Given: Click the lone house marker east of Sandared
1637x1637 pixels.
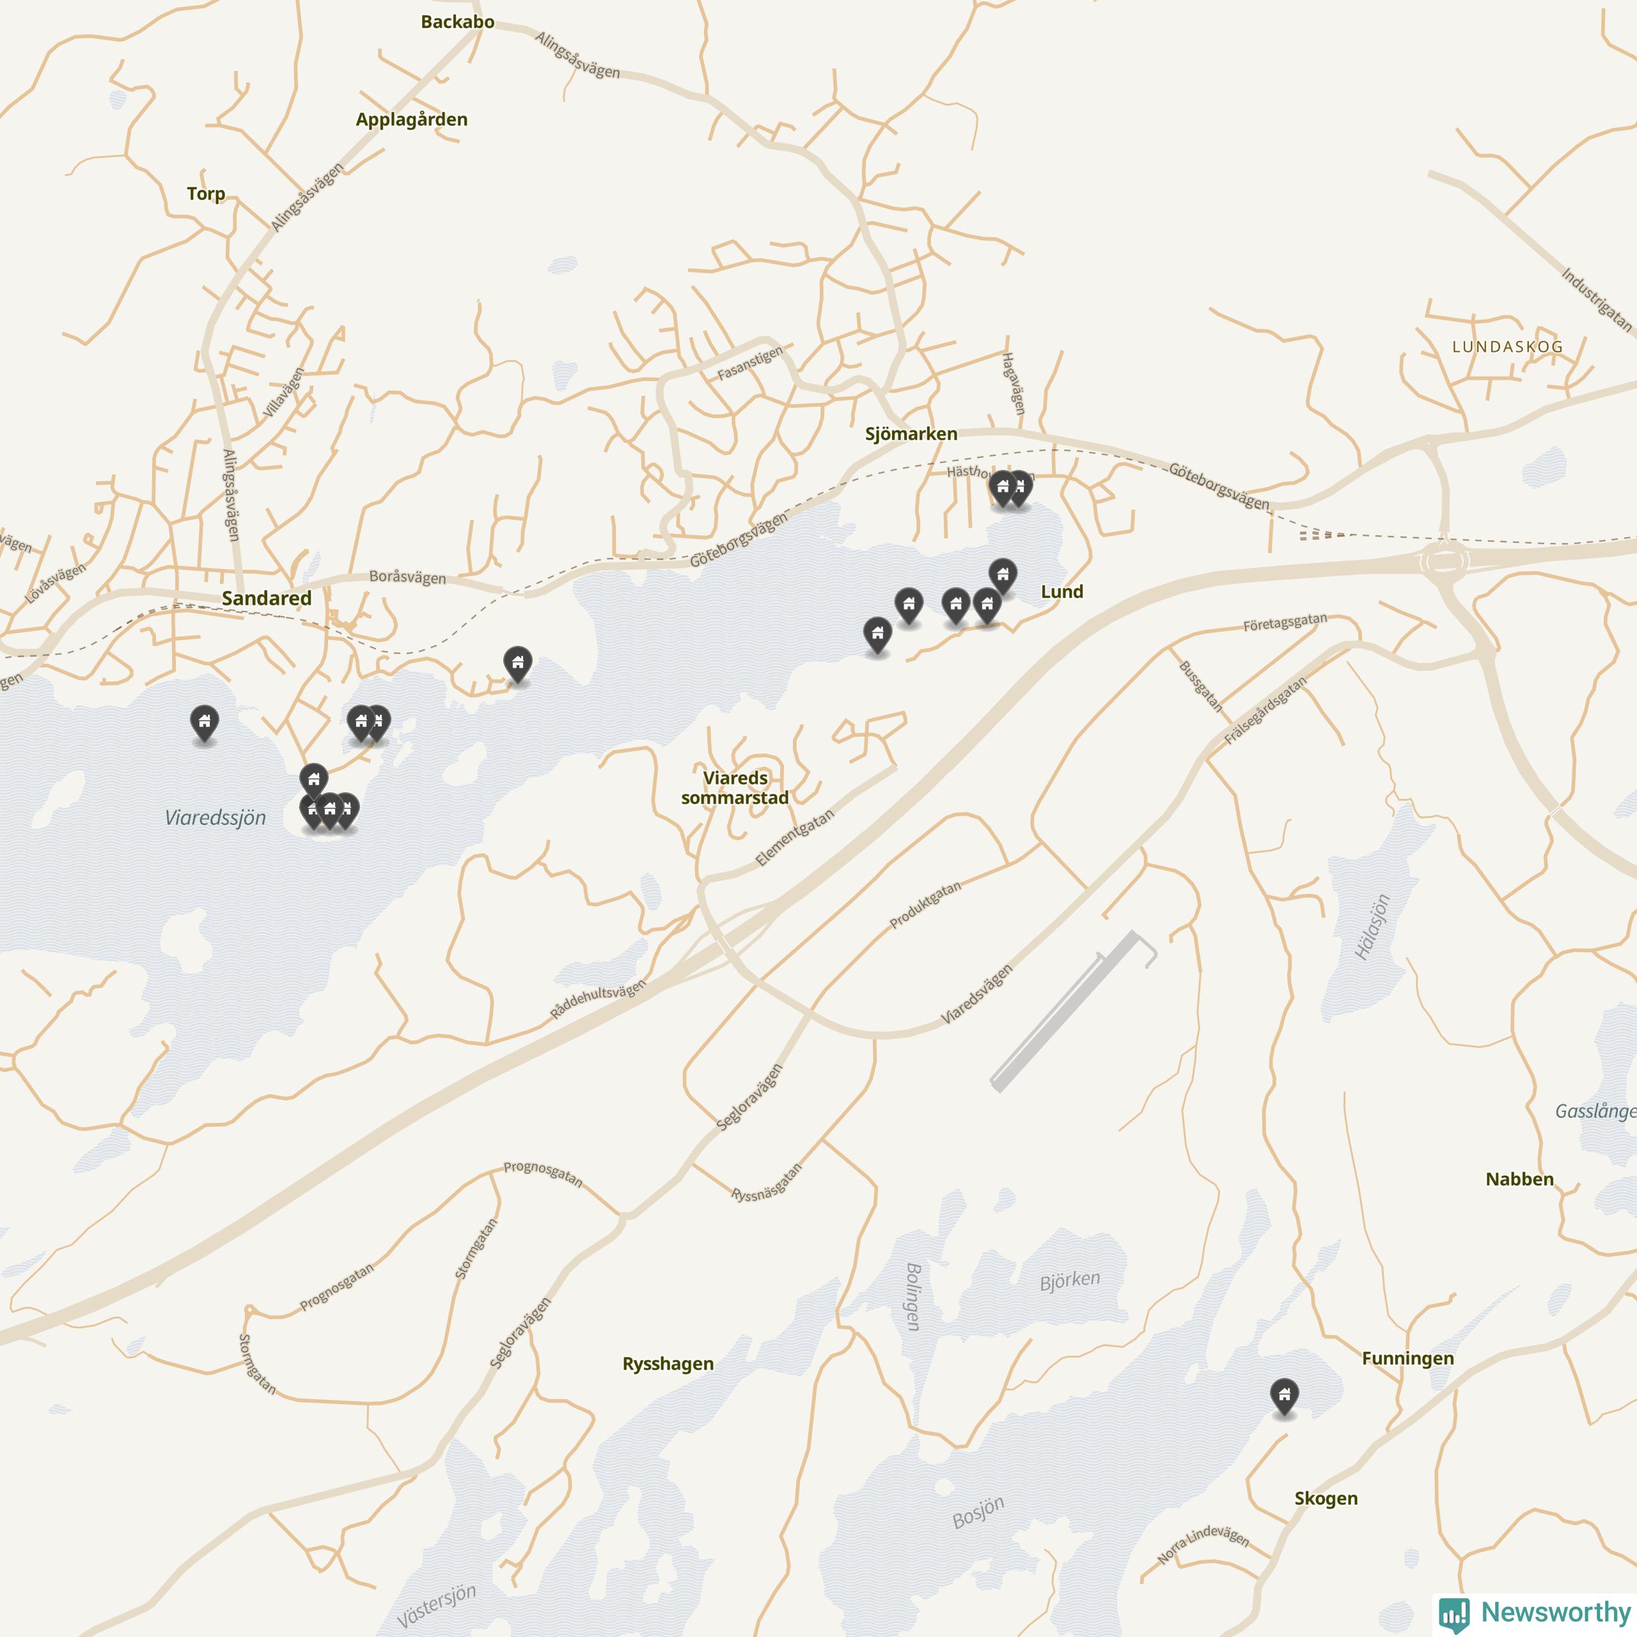Looking at the screenshot, I should click(518, 664).
